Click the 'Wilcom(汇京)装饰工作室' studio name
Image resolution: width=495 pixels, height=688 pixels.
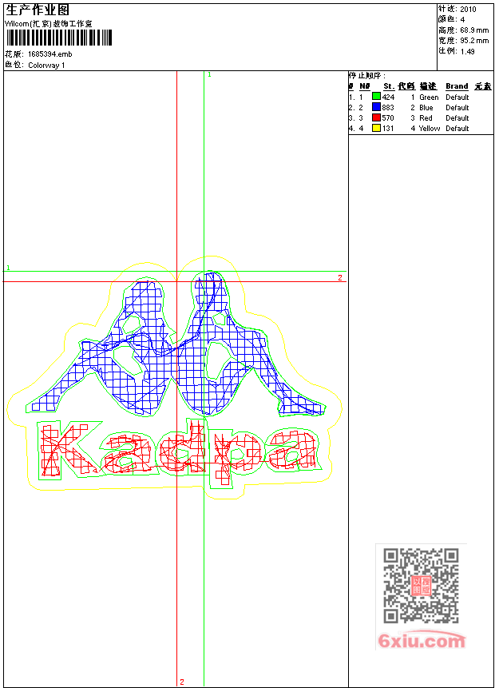[x=48, y=24]
